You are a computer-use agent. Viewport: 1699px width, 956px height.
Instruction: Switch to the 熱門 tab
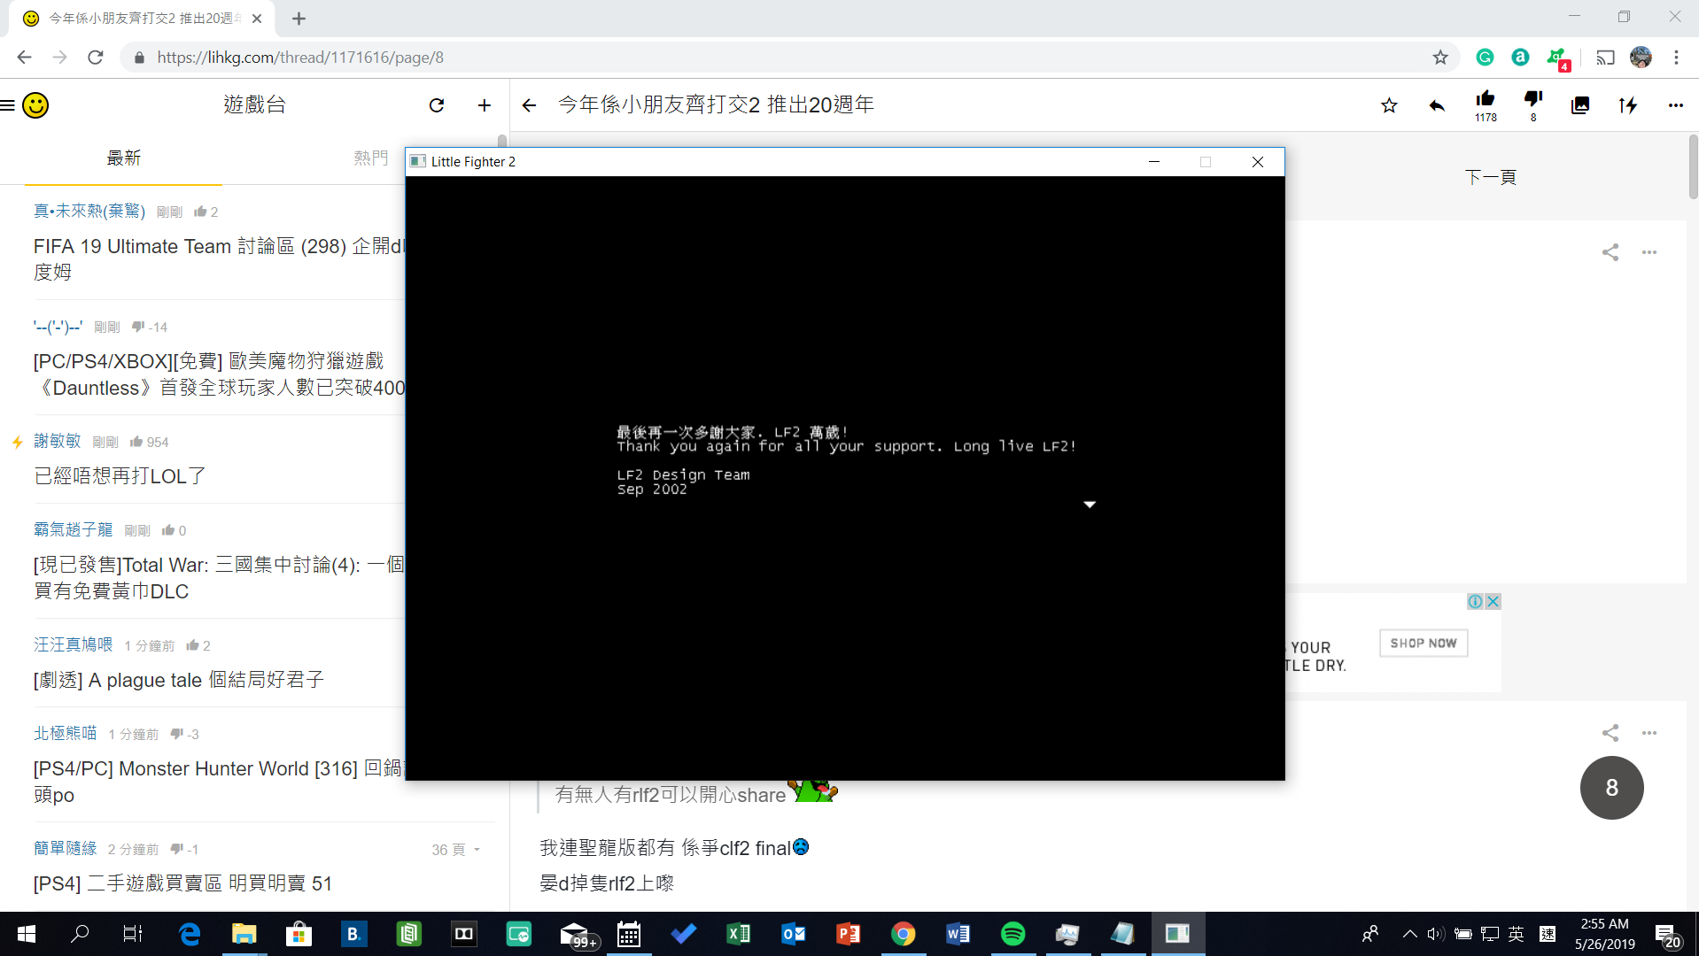pyautogui.click(x=371, y=158)
